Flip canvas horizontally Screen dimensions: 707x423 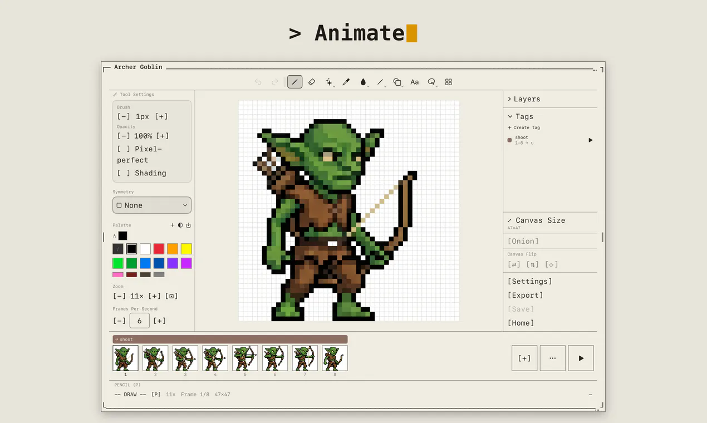click(514, 264)
